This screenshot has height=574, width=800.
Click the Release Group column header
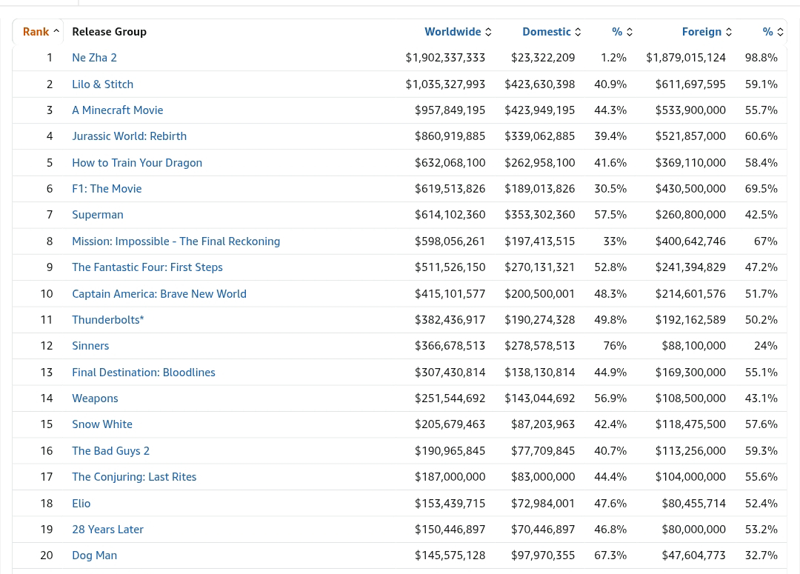[x=109, y=31]
